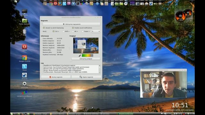Screen dimensions: 205x115
Task: Click the terminal icon in the top dock
Action: [78, 4]
